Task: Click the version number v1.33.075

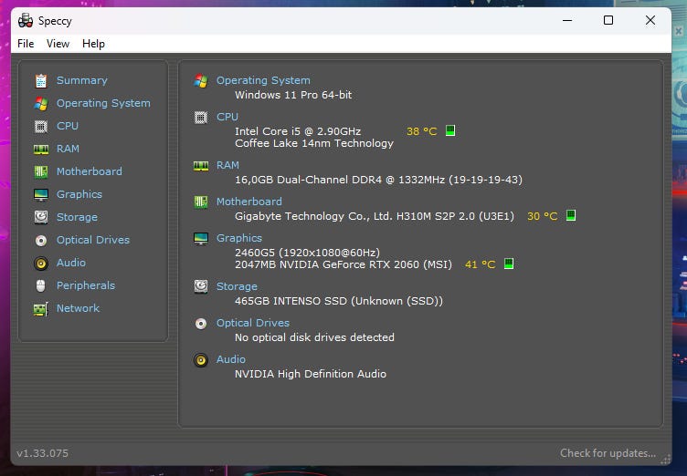Action: coord(43,453)
